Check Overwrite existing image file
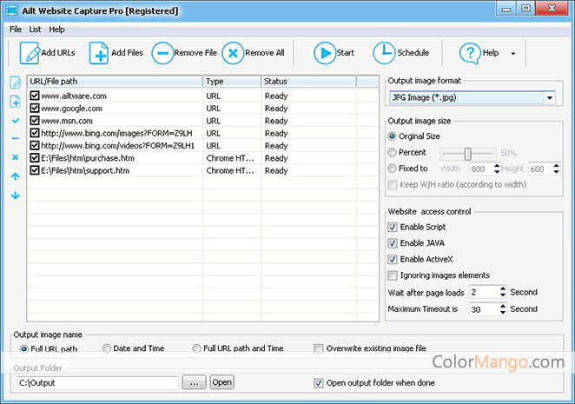Screen dimensions: 575x404 coord(318,348)
